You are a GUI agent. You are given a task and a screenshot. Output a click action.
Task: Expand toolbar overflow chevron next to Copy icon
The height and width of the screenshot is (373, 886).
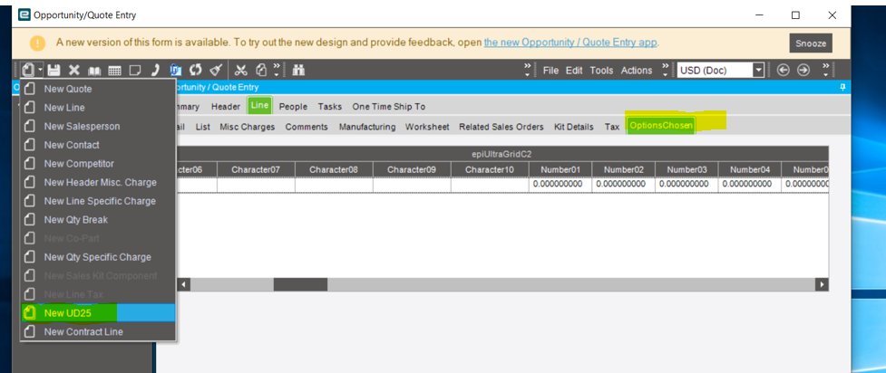click(x=277, y=70)
